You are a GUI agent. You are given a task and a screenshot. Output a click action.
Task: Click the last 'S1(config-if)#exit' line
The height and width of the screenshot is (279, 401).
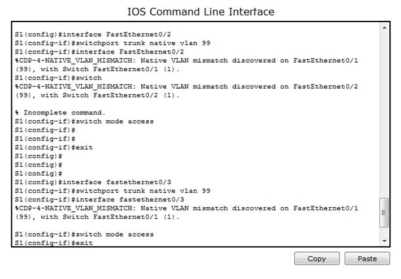(54, 242)
